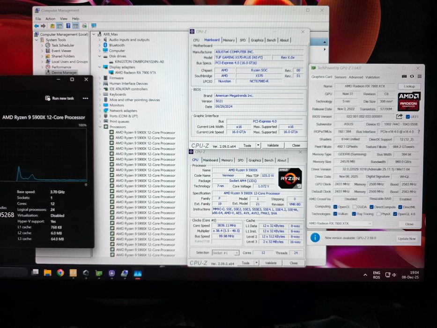Toggle the Ray Tracing checkbox in GPU-Z
Screen dimensions: 437x328
(354, 214)
